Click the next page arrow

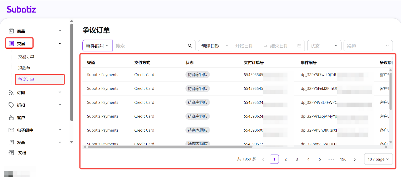coord(355,159)
